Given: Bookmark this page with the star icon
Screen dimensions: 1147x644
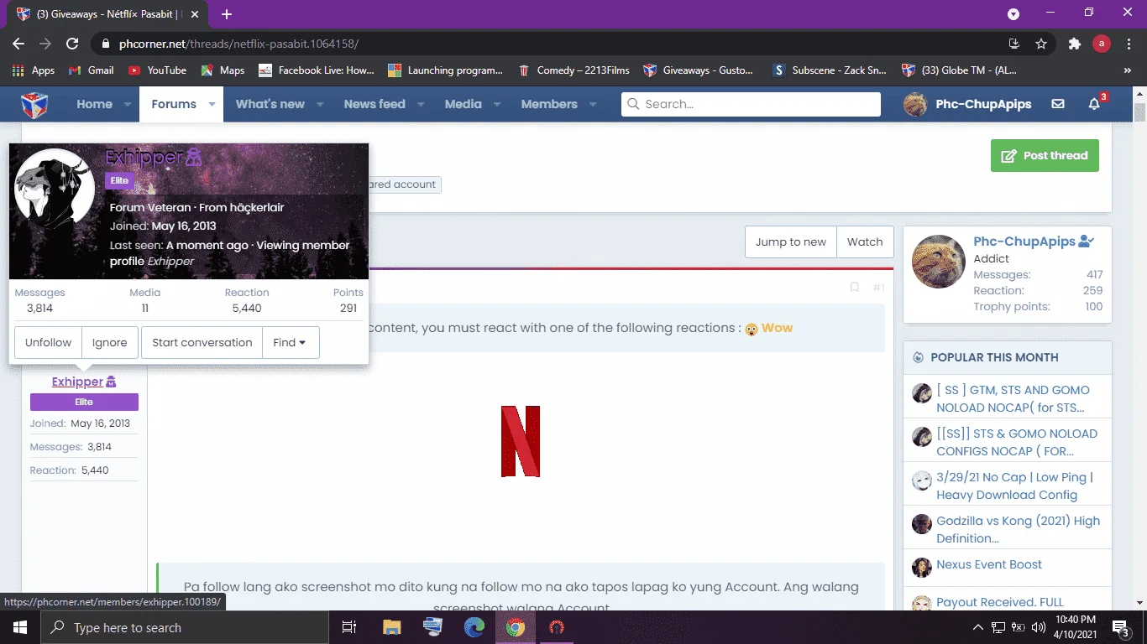Looking at the screenshot, I should [x=1041, y=44].
